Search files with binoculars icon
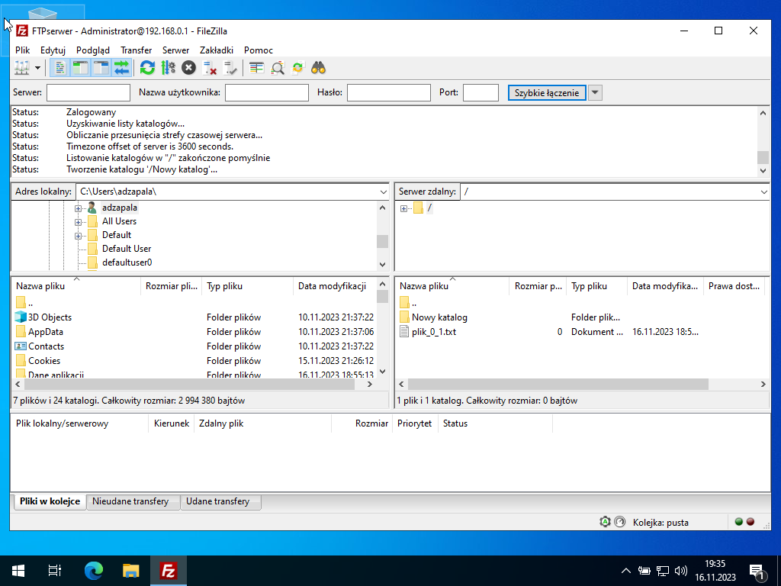The height and width of the screenshot is (586, 781). (x=318, y=68)
